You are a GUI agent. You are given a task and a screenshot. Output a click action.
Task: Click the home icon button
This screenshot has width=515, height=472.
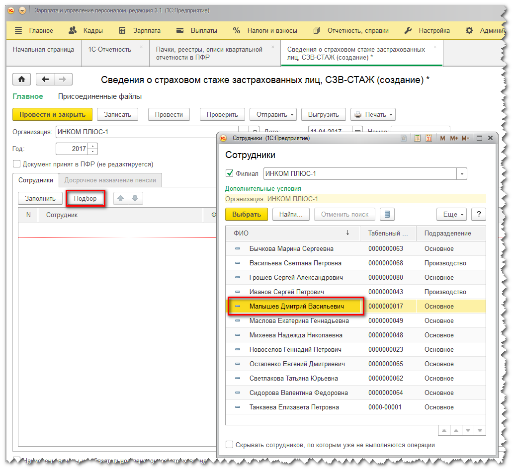point(22,79)
